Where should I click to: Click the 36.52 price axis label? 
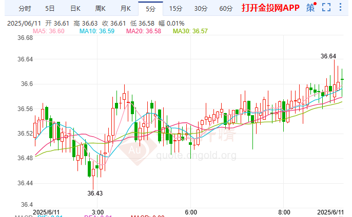pos(25,134)
